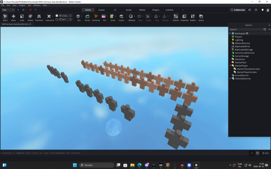Click the Collaborate button
Image resolution: width=271 pixels, height=169 pixels.
pos(238,10)
